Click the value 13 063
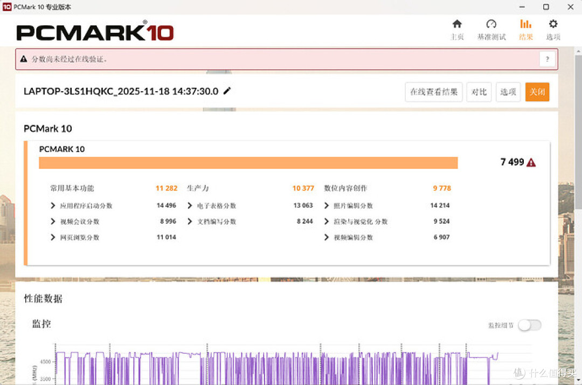This screenshot has height=385, width=582. point(303,205)
